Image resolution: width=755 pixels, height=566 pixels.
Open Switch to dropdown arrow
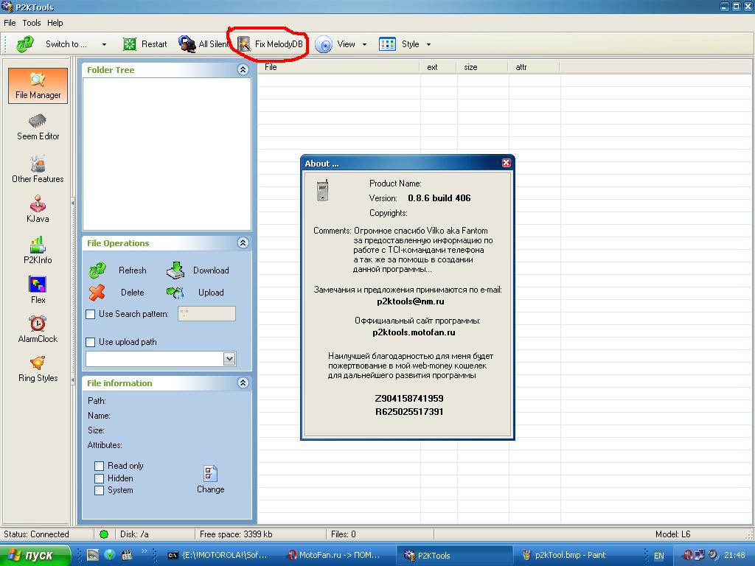104,44
